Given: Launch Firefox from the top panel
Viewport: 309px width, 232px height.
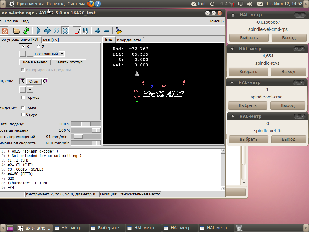Looking at the screenshot, I should tap(91, 4).
